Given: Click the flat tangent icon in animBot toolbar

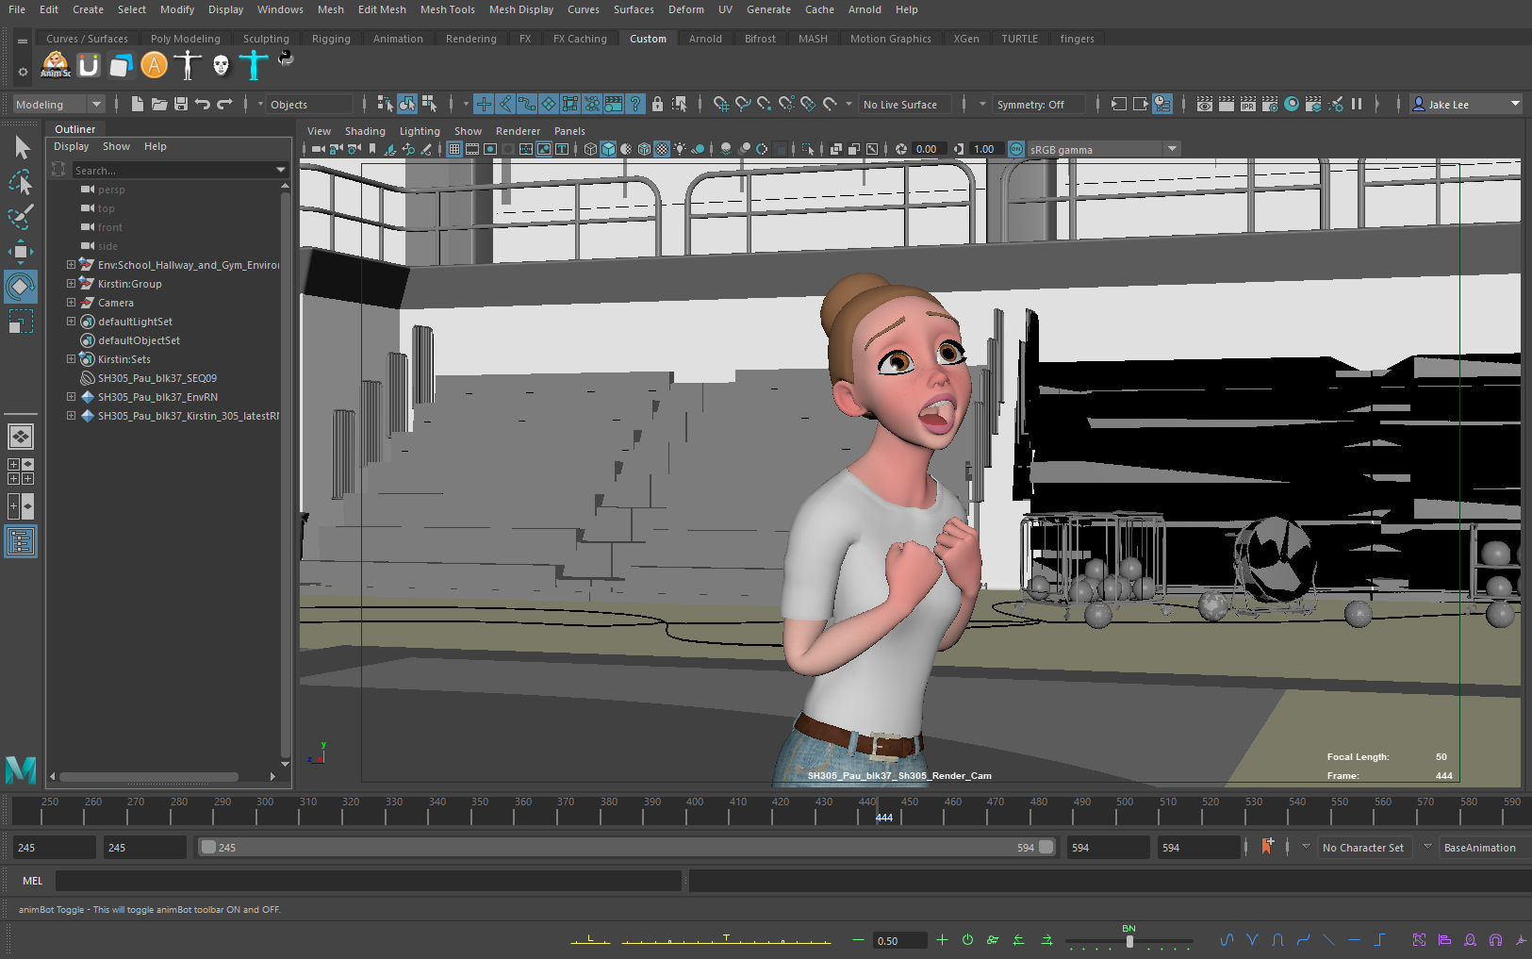Looking at the screenshot, I should click(1354, 940).
